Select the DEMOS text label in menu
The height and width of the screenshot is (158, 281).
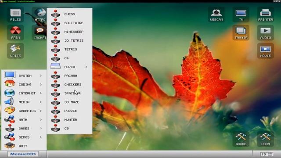click(24, 137)
